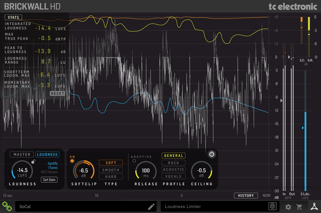Open the settings gear icon
The width and height of the screenshot is (321, 213).
click(288, 207)
